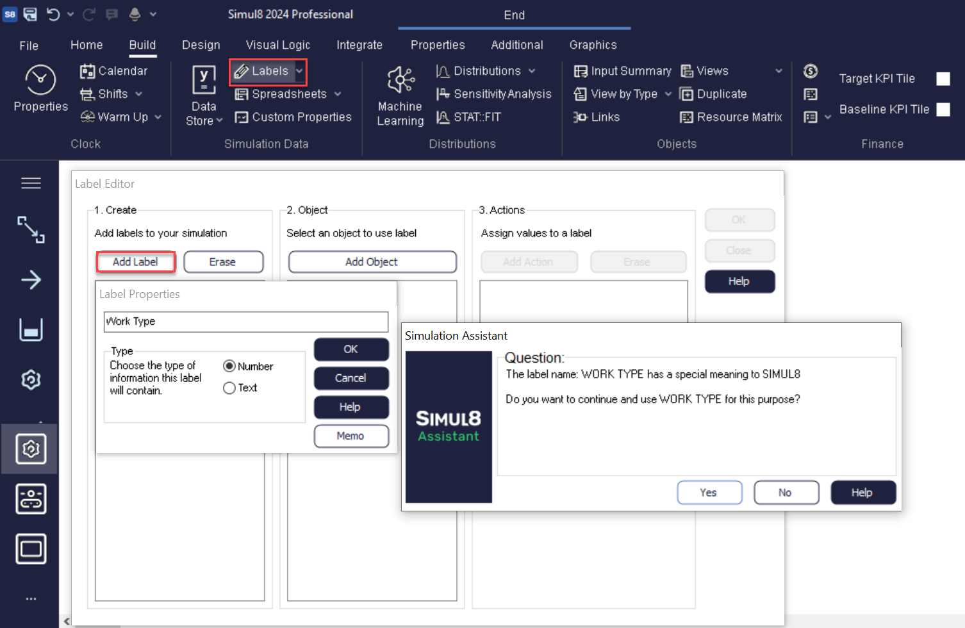Expand the Labels dropdown arrow

coord(299,71)
